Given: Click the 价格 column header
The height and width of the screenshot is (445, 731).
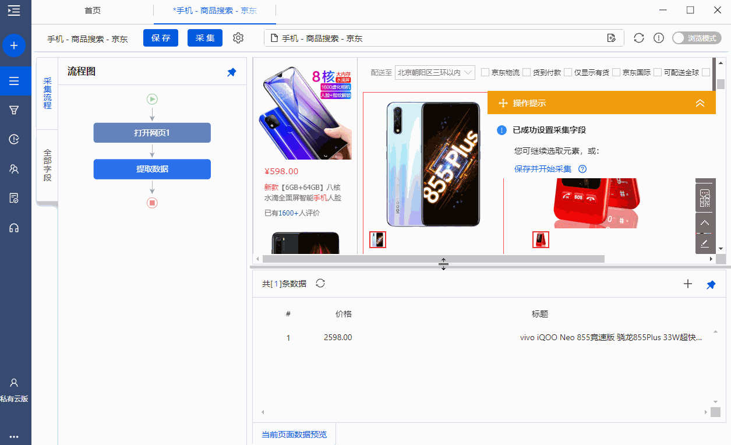Looking at the screenshot, I should pyautogui.click(x=344, y=314).
